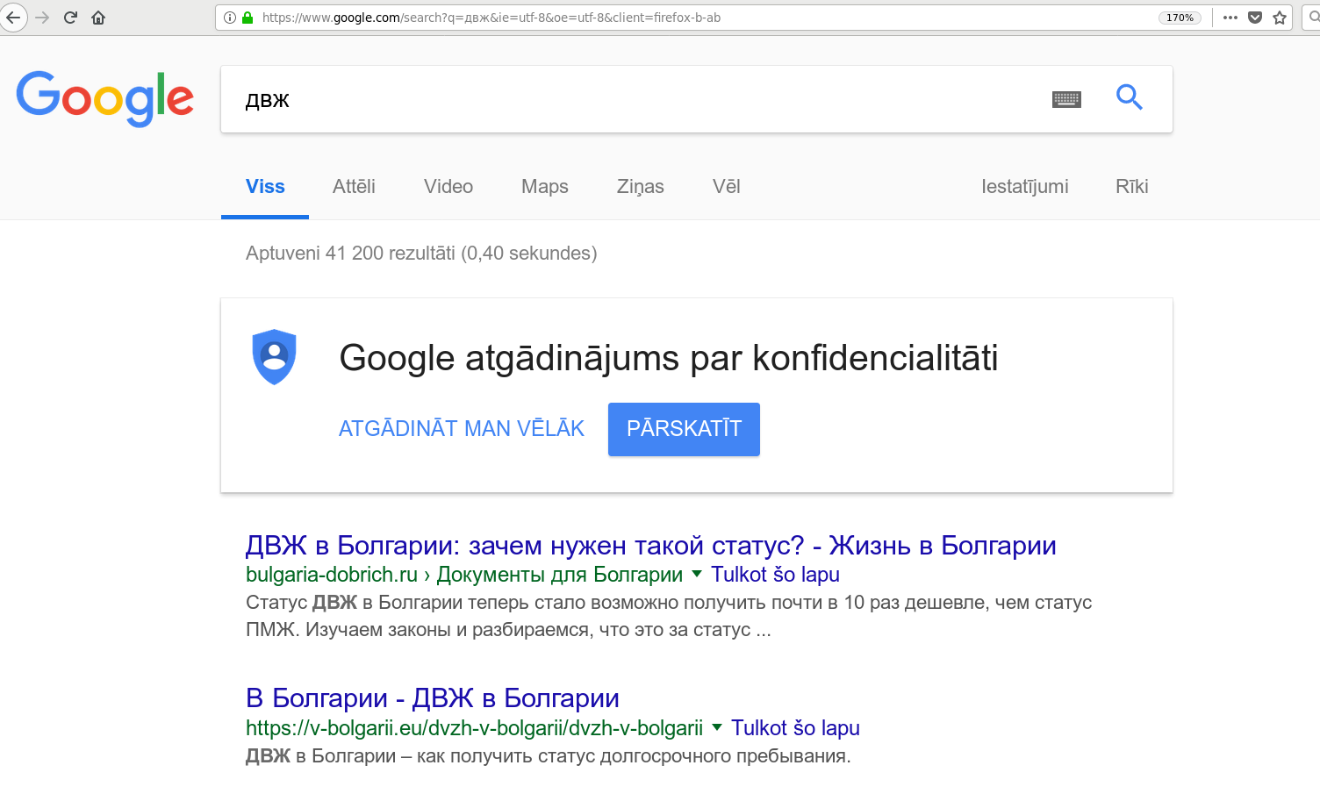Click the Google atgādinājums par konfidencialitāti heading

click(x=669, y=358)
